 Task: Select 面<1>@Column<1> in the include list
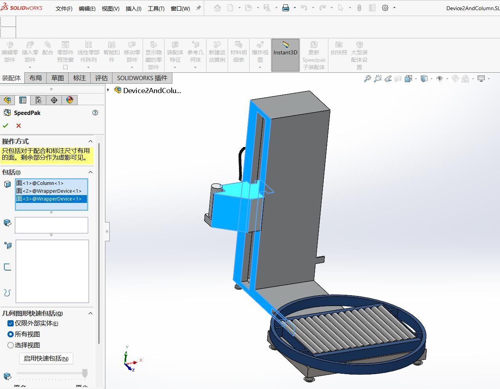(51, 183)
